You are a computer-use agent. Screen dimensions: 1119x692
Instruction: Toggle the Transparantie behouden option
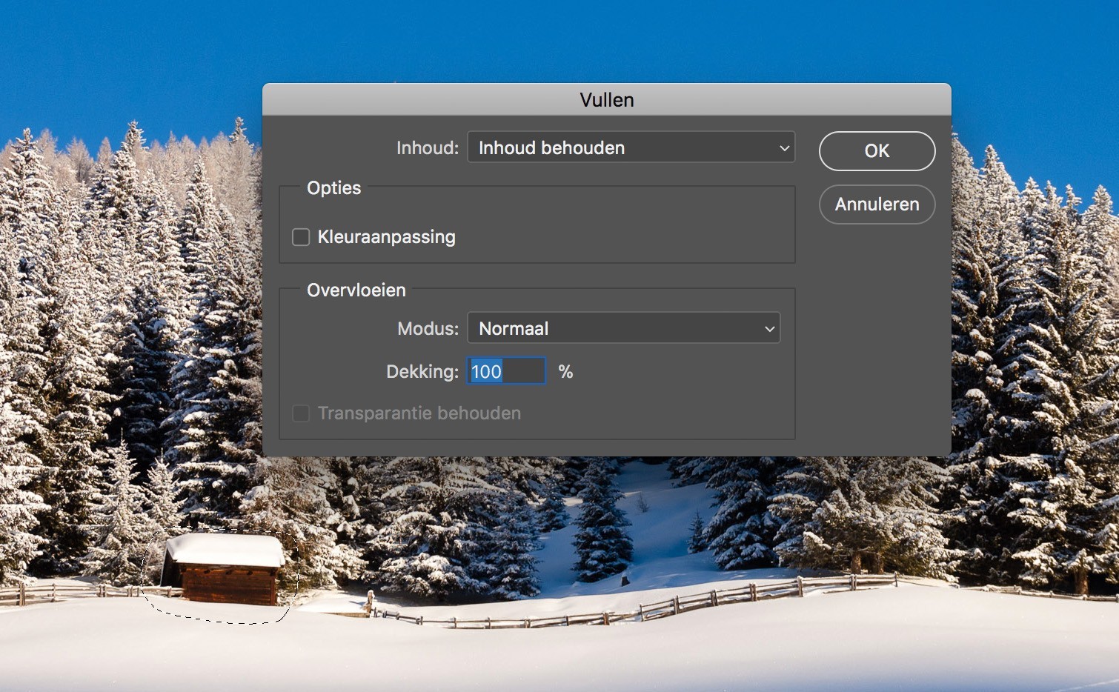click(301, 413)
